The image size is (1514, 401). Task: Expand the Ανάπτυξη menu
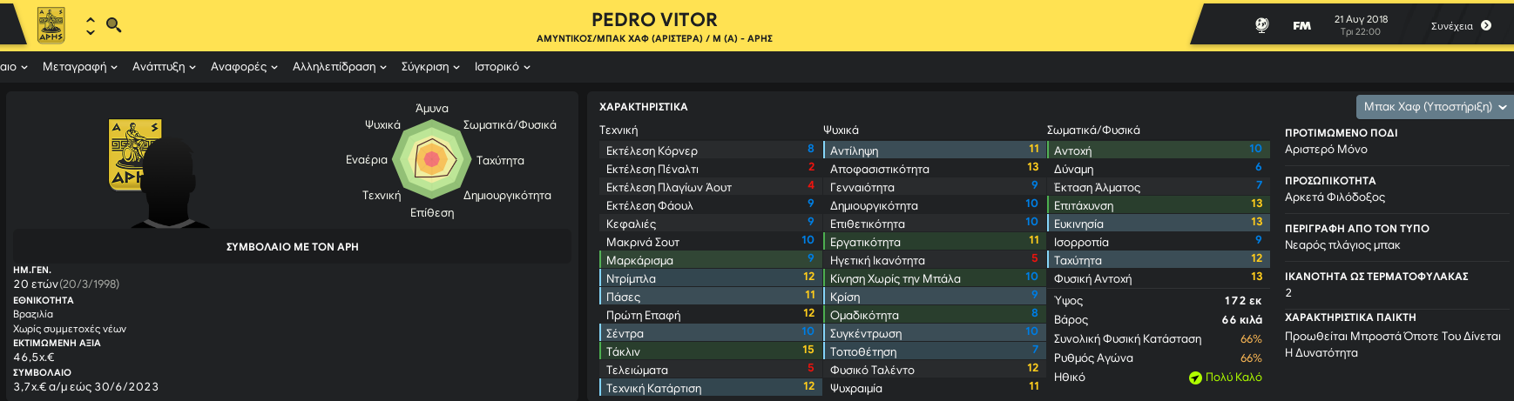tap(164, 67)
